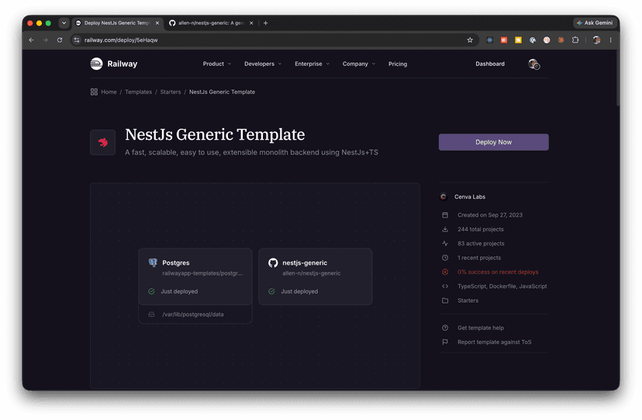Image resolution: width=642 pixels, height=420 pixels.
Task: Click 0% success on recent deploys
Action: click(x=498, y=272)
